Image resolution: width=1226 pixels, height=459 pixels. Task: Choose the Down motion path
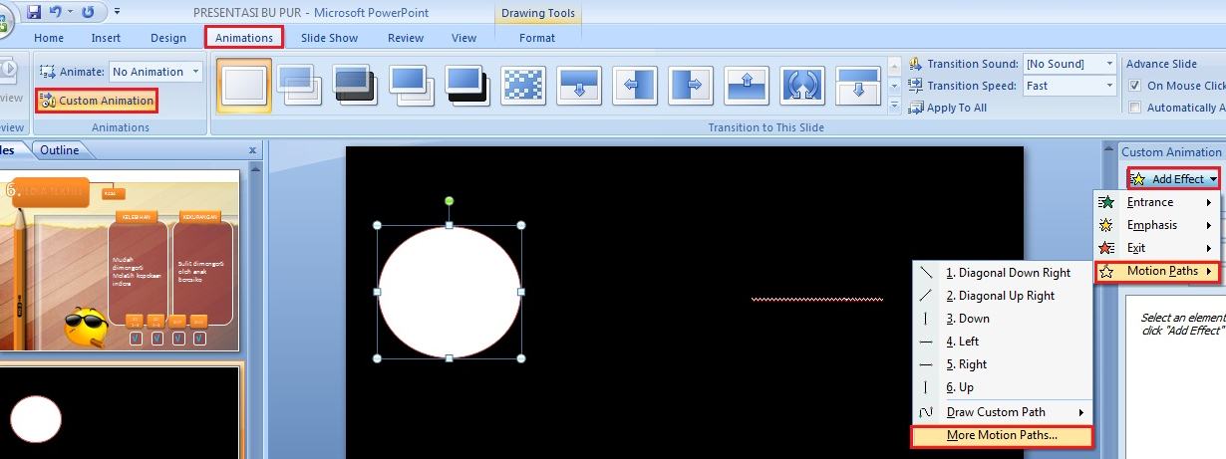(1003, 319)
